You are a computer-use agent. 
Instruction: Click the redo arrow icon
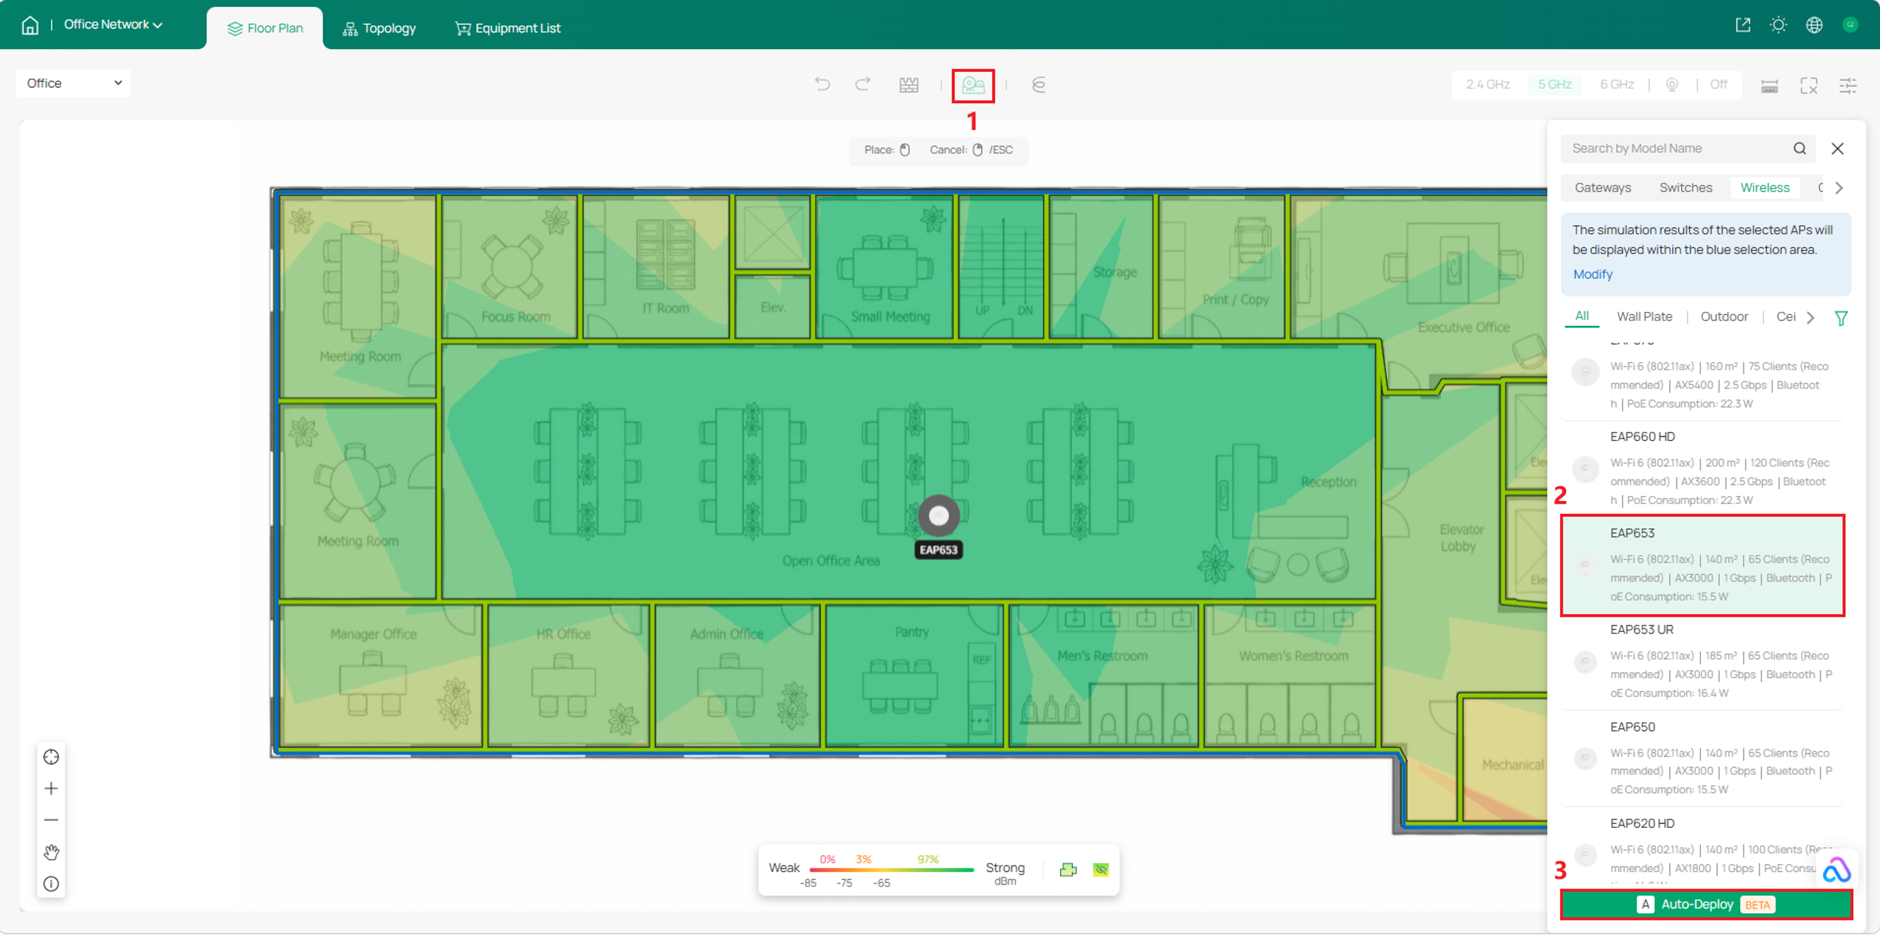pos(863,84)
